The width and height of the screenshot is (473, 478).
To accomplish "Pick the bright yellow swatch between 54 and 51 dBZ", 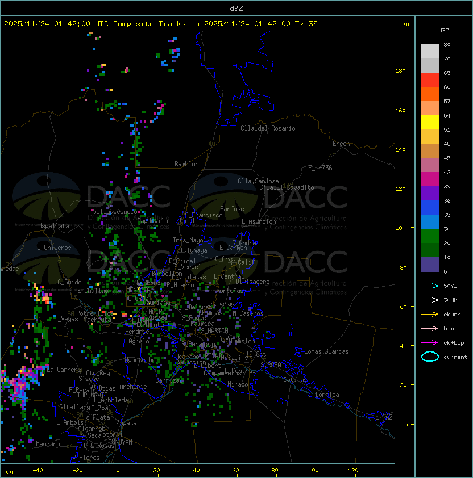I will (x=430, y=123).
